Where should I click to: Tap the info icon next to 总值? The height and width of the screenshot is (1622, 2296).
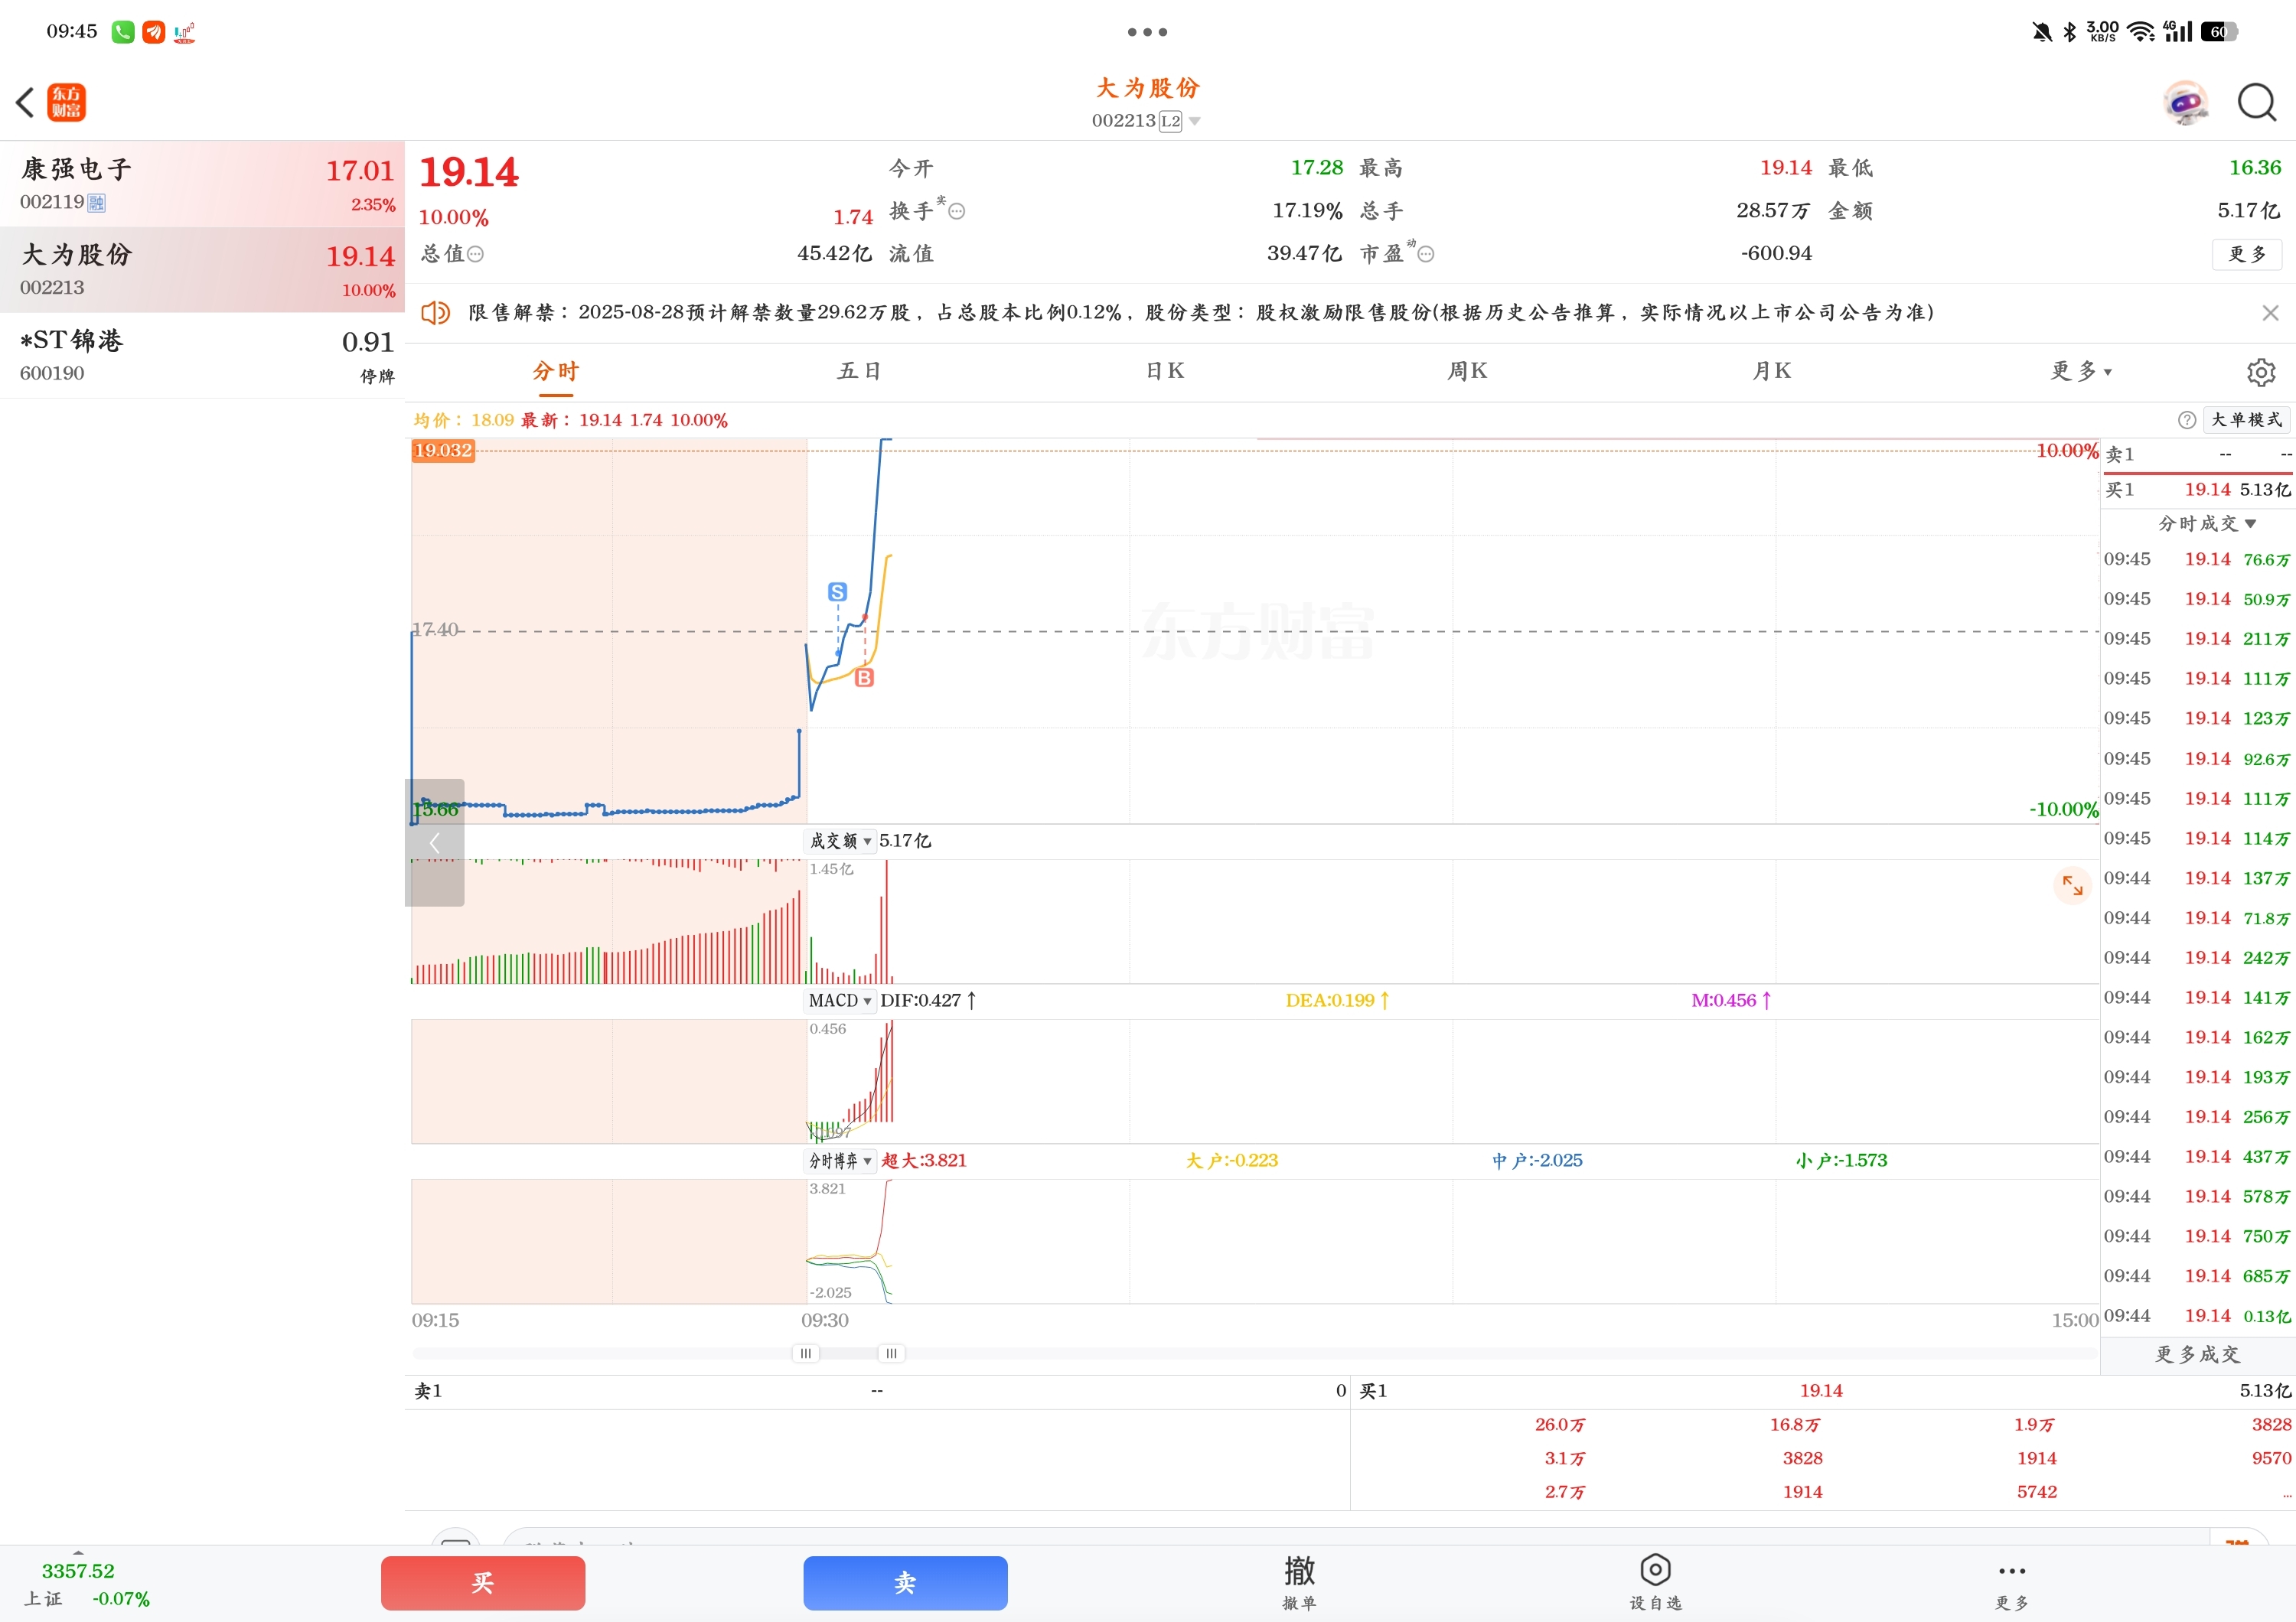click(x=476, y=254)
